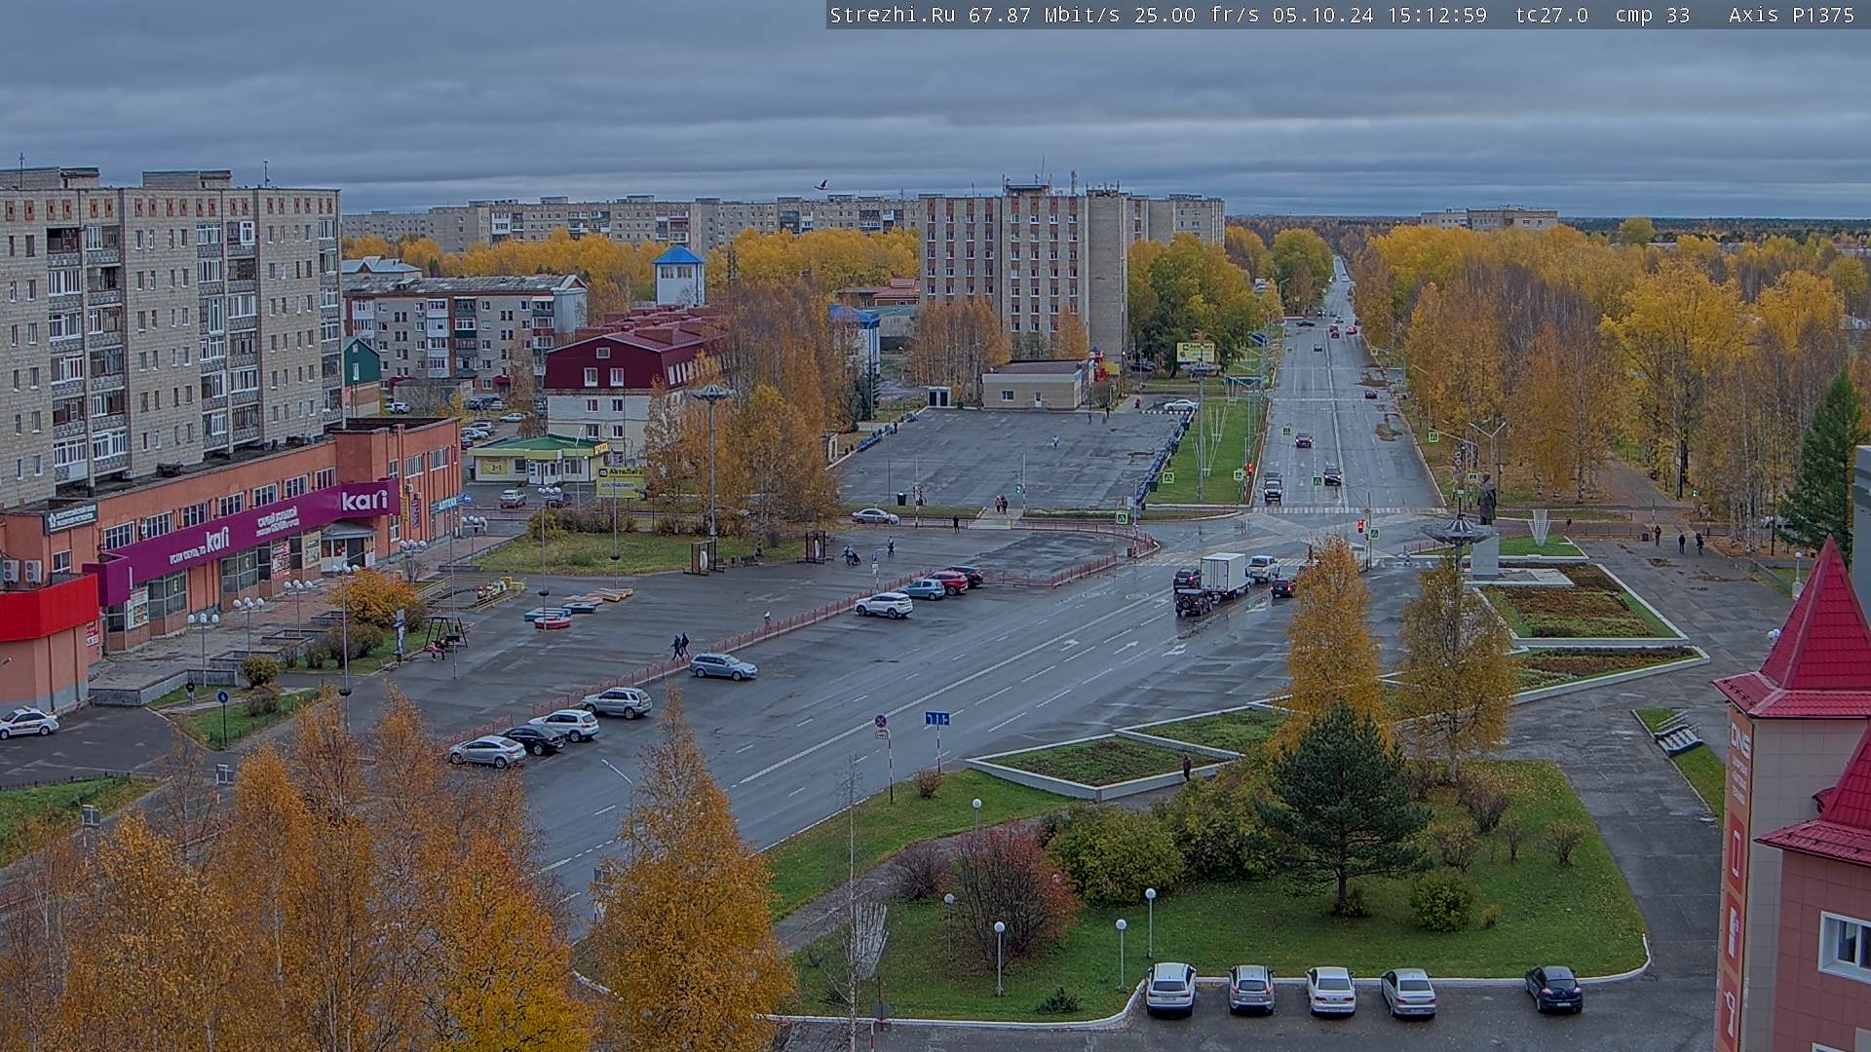Click the 25.00 fr/s frame rate value
Viewport: 1871px width, 1052px height.
1197,15
